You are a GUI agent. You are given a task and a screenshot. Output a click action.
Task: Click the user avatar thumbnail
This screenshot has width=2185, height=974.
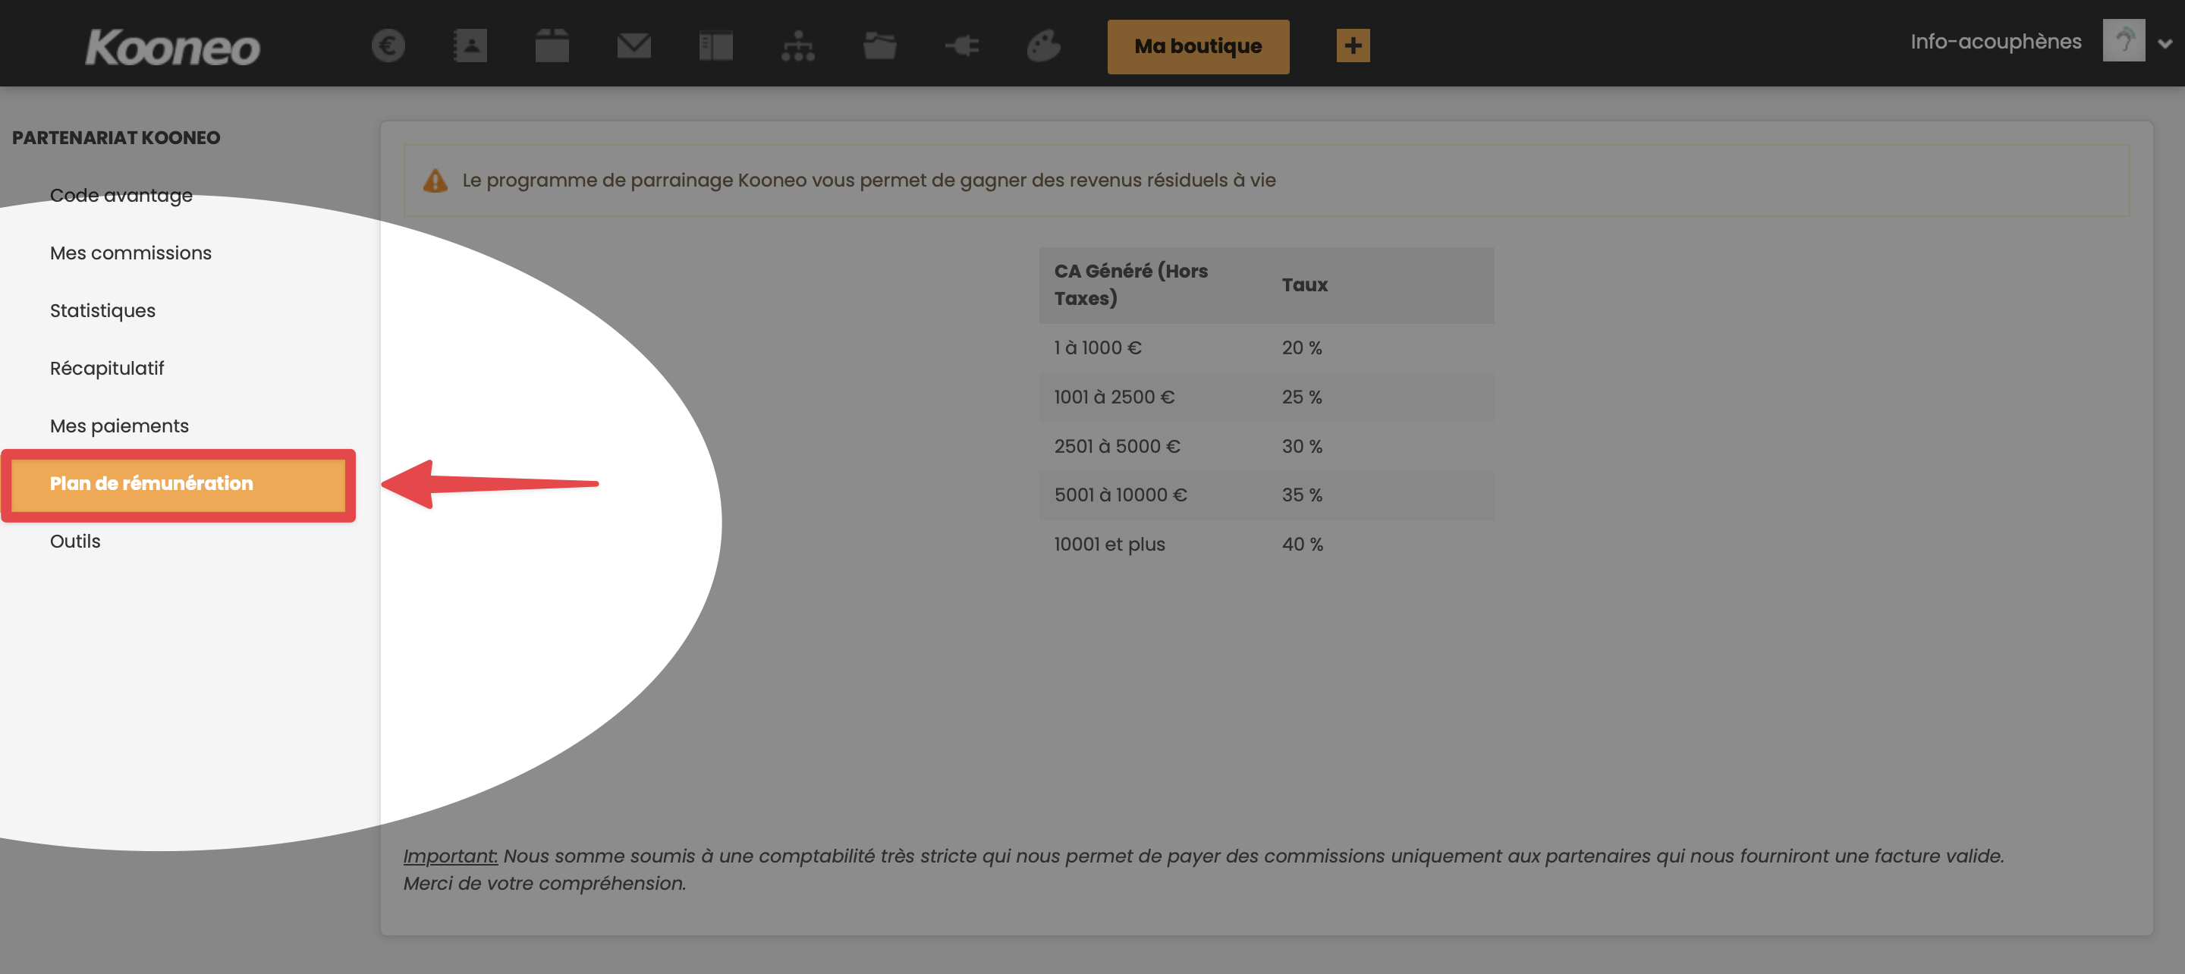tap(2123, 41)
